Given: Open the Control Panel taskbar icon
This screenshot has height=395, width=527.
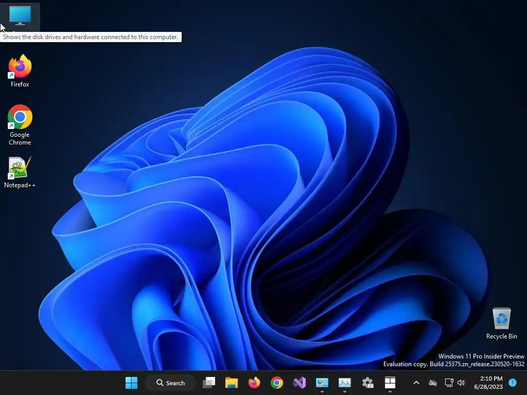Looking at the screenshot, I should click(x=322, y=383).
